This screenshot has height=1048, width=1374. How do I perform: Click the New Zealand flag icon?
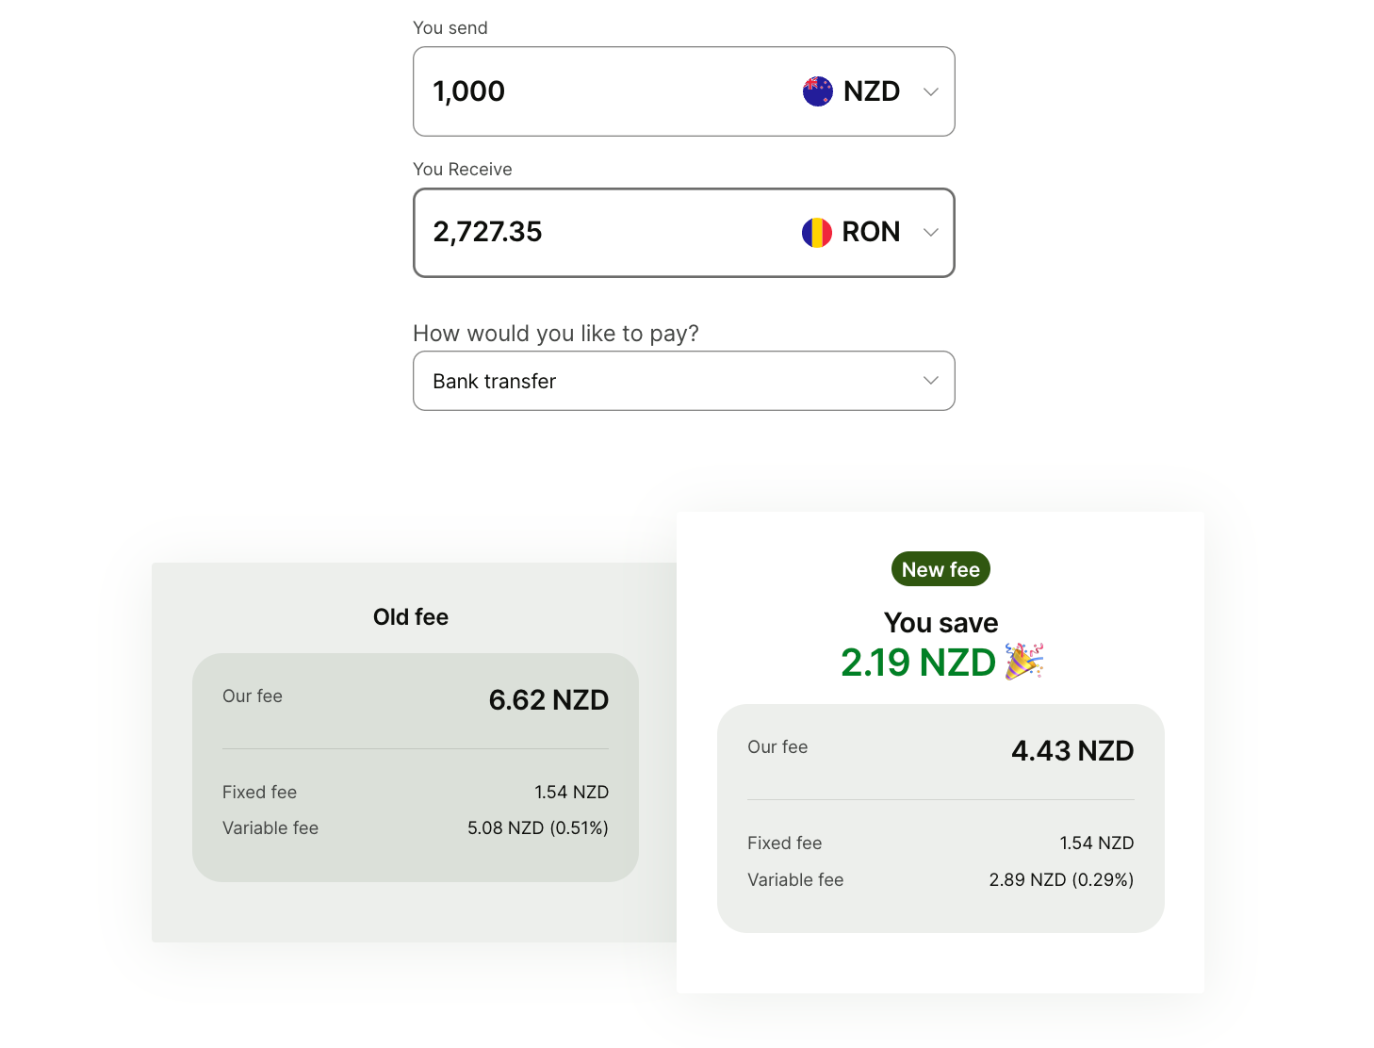(817, 91)
